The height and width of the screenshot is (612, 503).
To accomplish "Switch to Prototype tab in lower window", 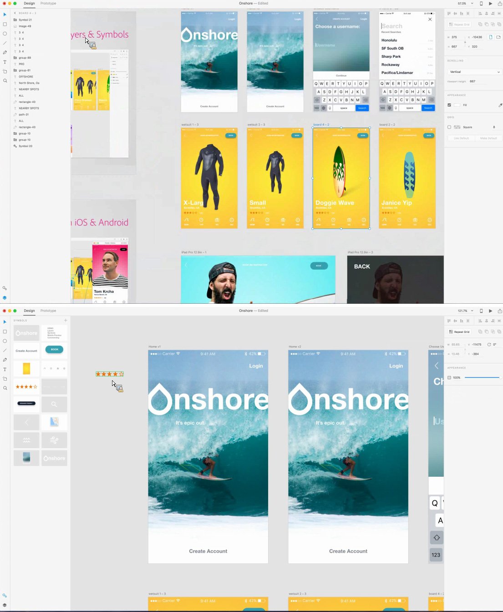I will point(48,311).
